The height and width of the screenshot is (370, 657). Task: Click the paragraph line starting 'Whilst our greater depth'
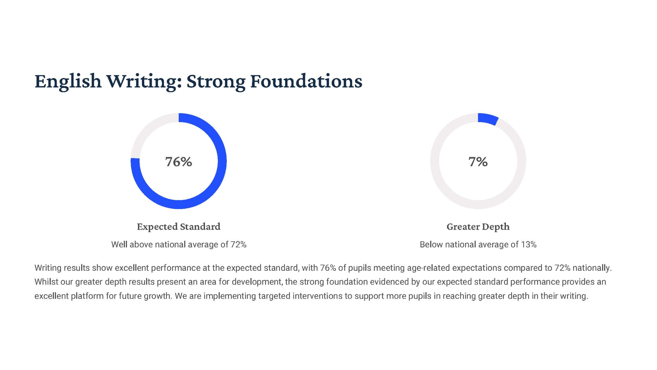320,282
